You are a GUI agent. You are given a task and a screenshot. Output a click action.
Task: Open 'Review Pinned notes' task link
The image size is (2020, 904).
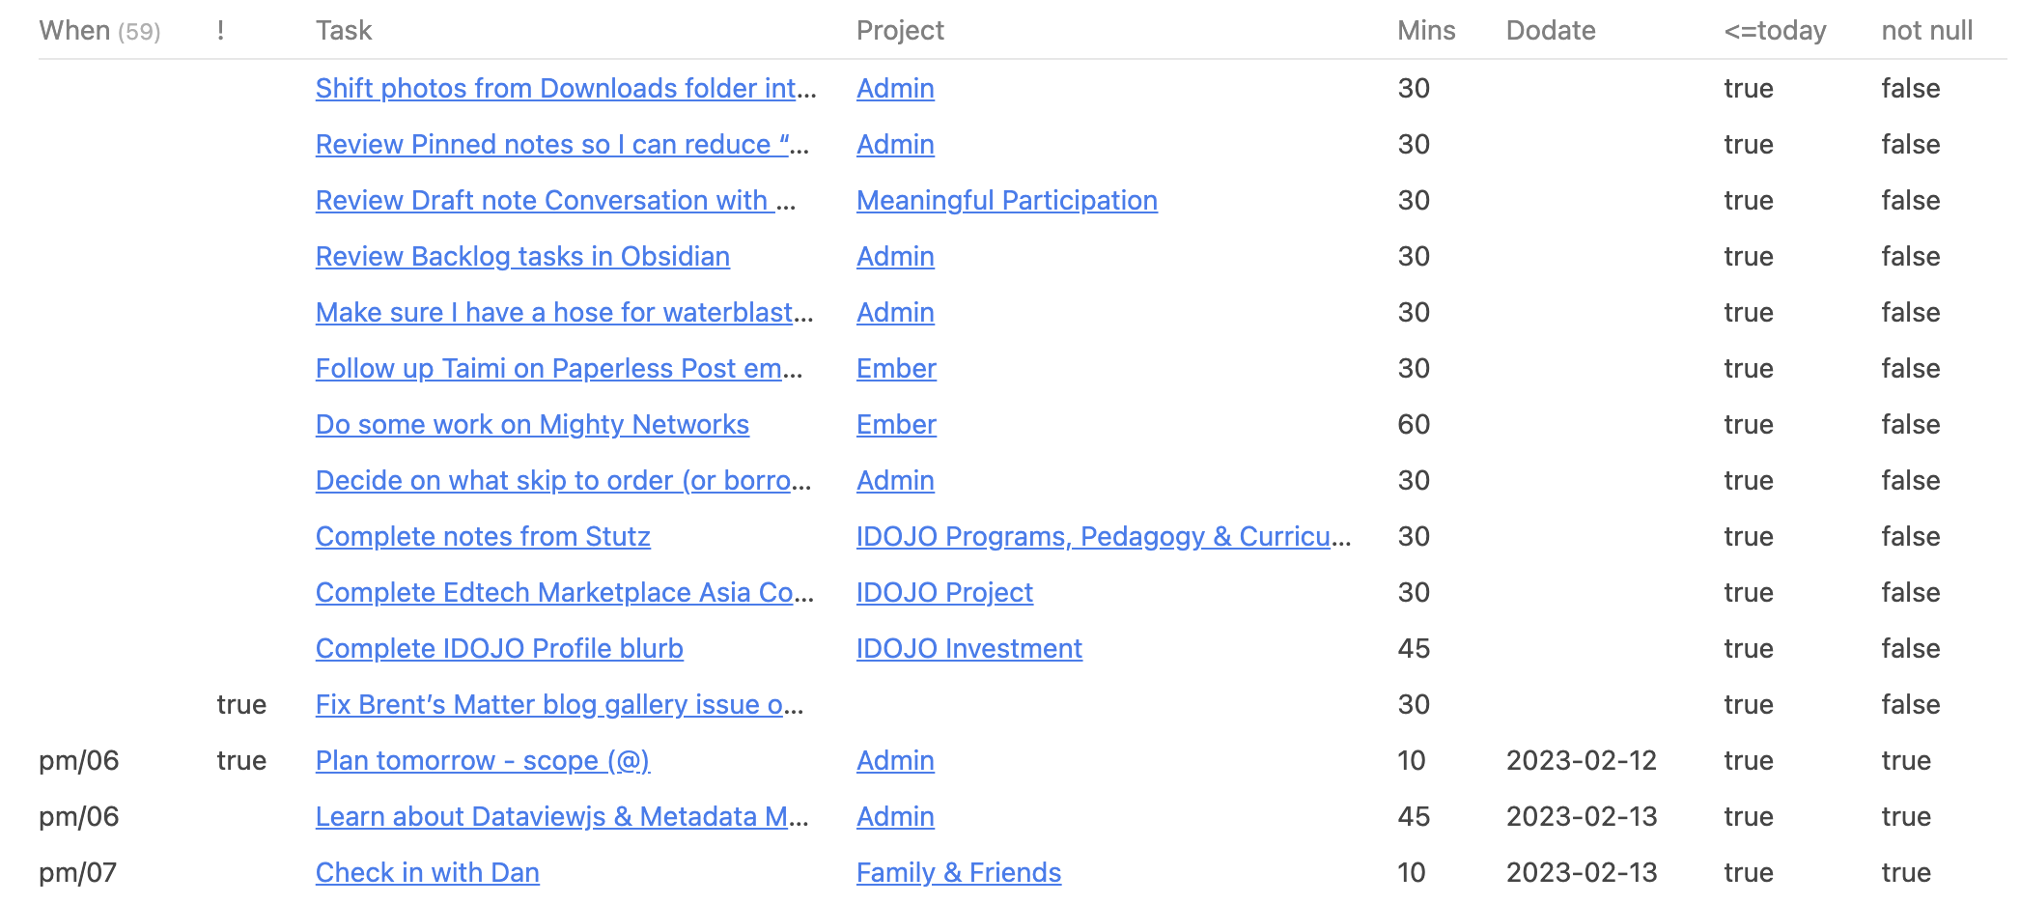click(562, 144)
